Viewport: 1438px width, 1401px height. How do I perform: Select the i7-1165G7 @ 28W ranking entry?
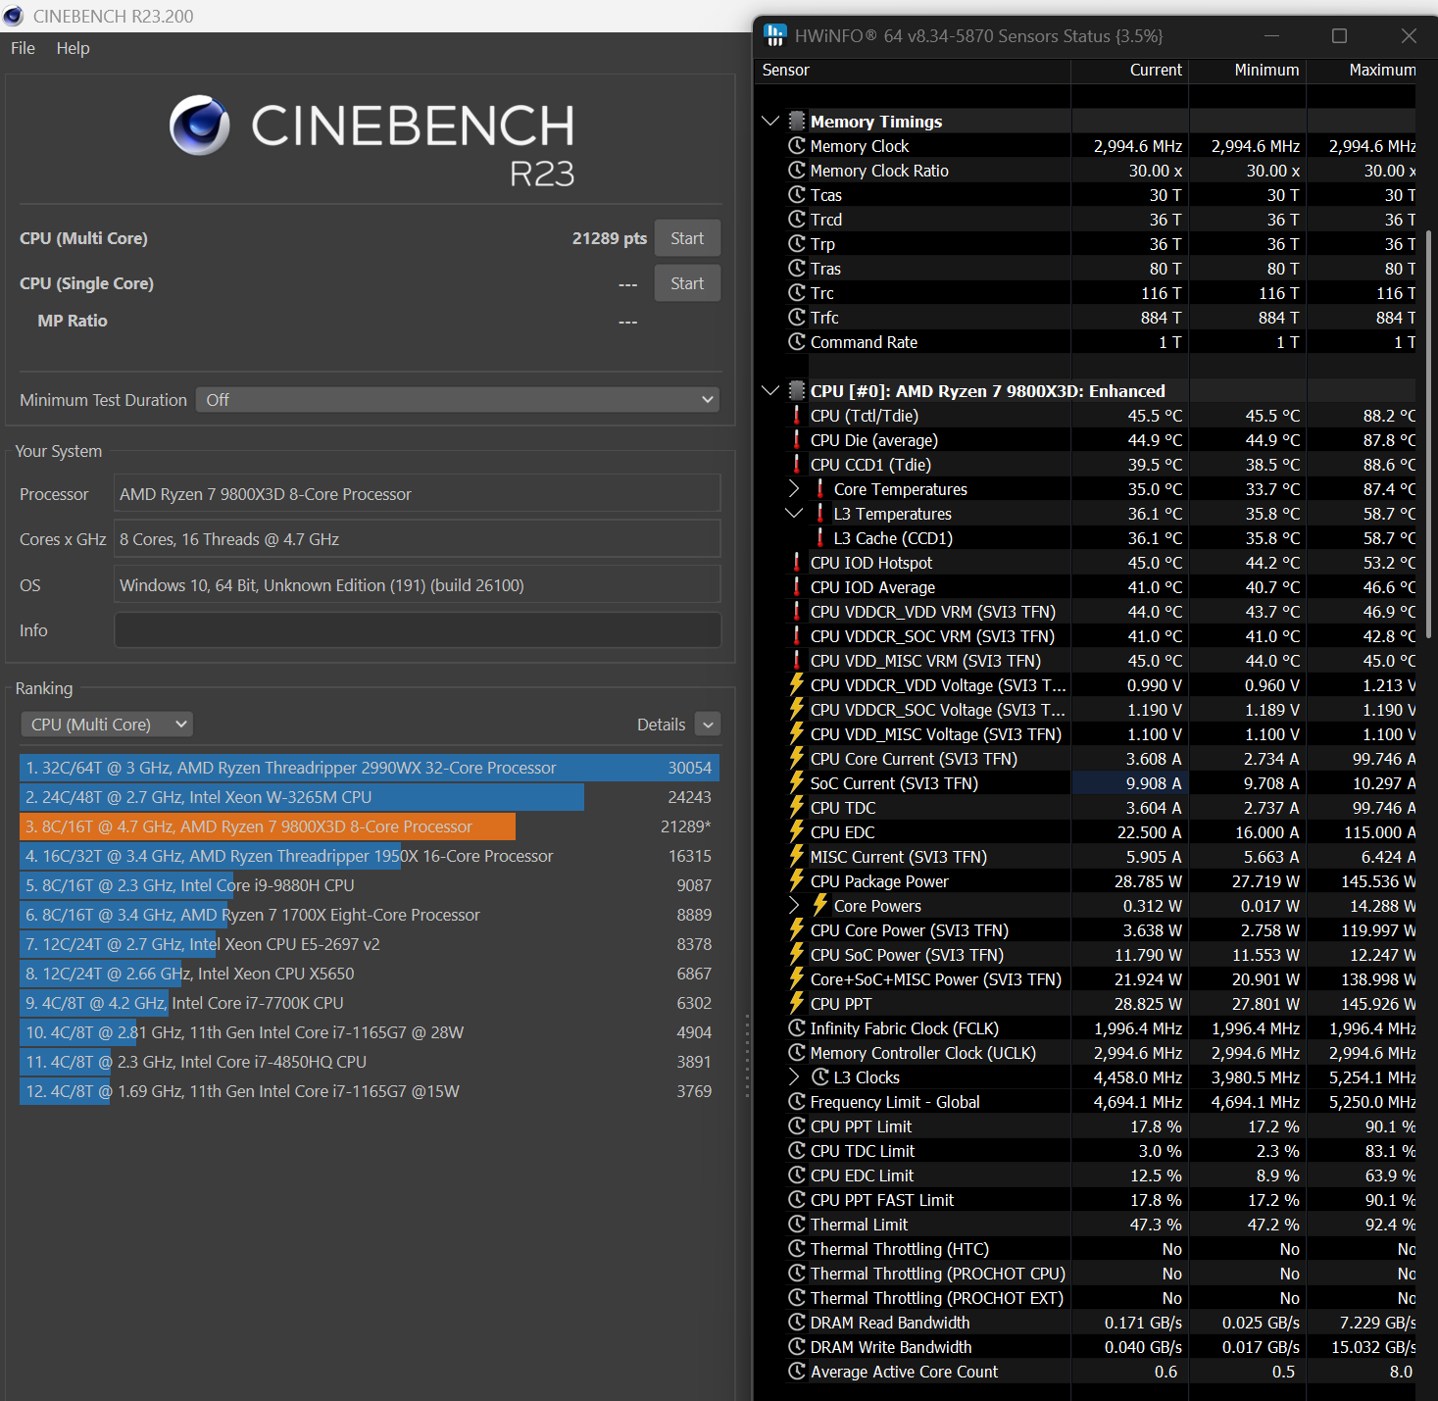pyautogui.click(x=370, y=1032)
